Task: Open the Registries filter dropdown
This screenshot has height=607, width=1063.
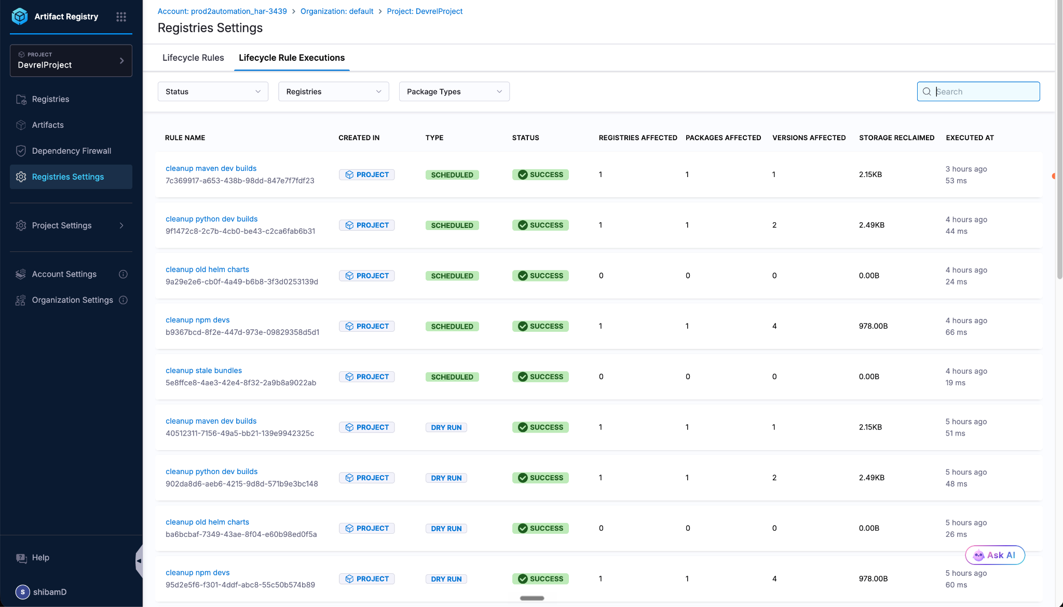Action: [x=334, y=92]
